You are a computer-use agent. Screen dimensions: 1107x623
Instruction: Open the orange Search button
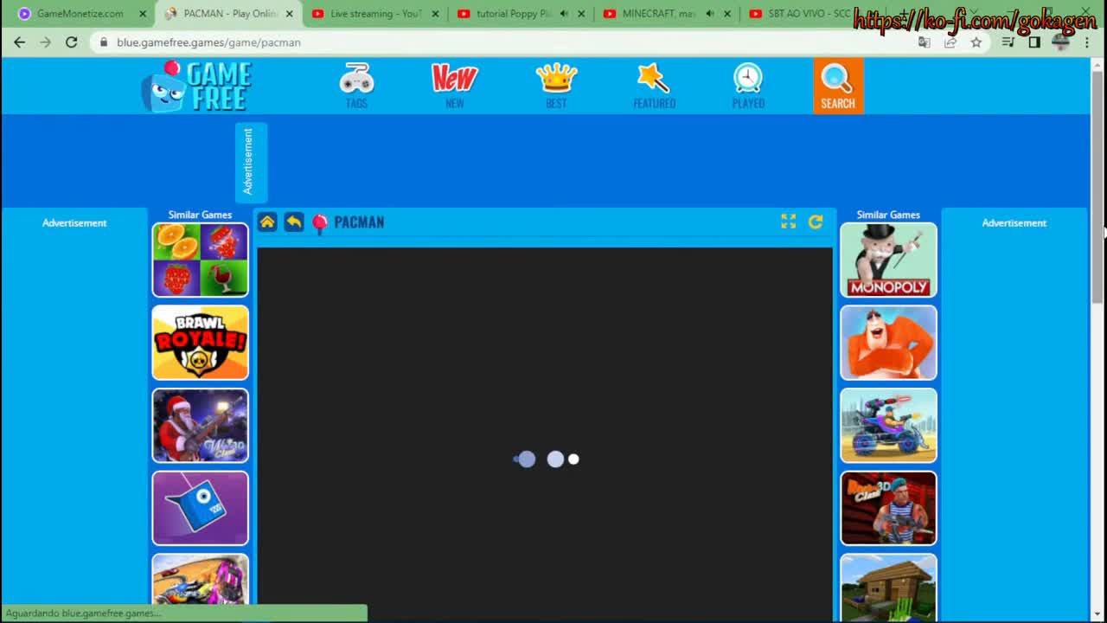pyautogui.click(x=837, y=86)
